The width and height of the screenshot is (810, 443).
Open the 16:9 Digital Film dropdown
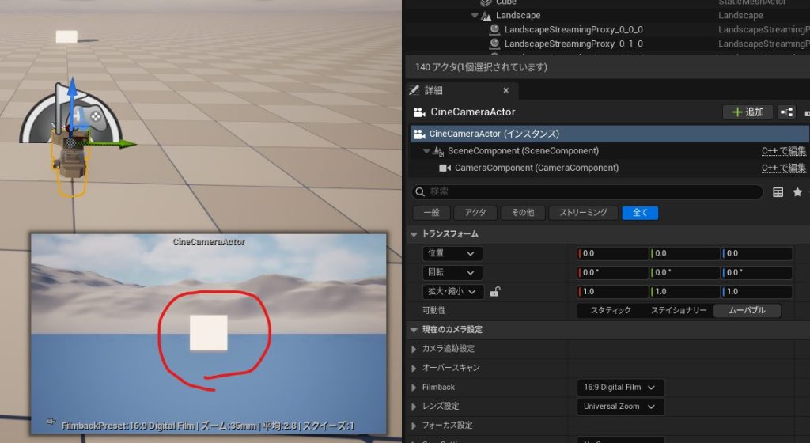(620, 388)
